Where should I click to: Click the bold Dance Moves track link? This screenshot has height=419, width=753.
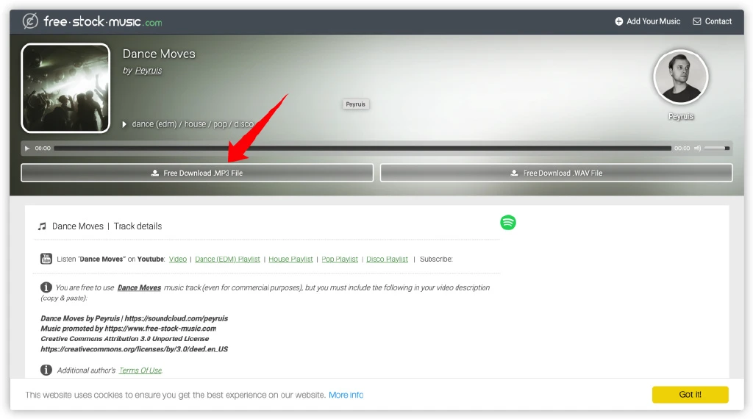(x=139, y=288)
